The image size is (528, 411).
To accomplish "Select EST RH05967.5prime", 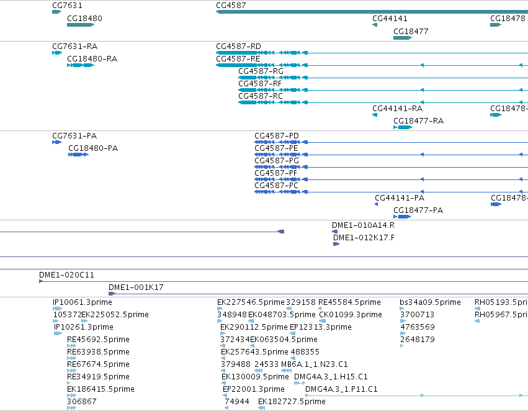I will 501,315.
